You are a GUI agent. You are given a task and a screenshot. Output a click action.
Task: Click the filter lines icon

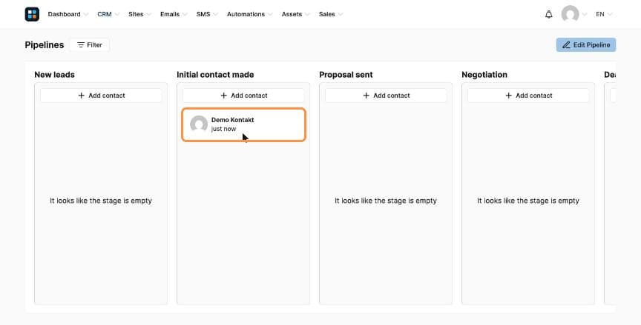click(81, 45)
